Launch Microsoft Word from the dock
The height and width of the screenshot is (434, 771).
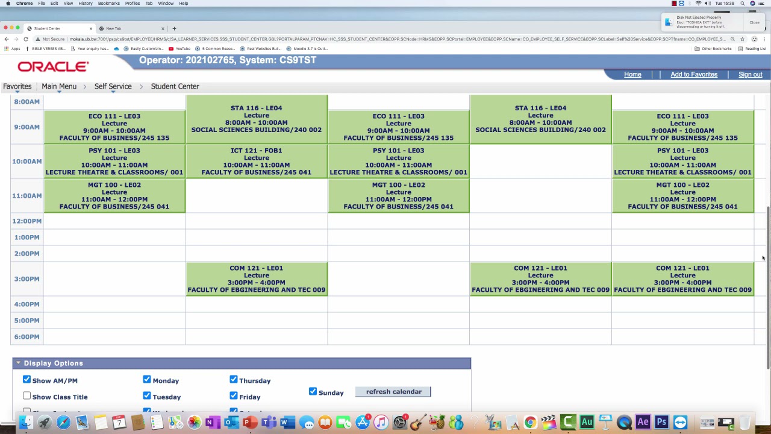coord(287,423)
